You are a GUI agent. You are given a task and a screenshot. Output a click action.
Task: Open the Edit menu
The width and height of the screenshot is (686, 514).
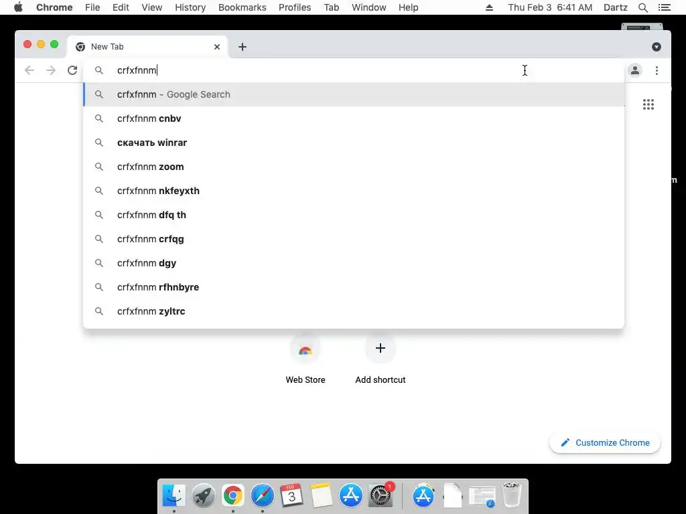point(121,7)
